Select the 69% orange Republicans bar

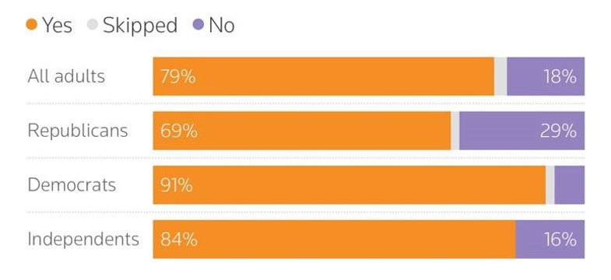click(301, 131)
